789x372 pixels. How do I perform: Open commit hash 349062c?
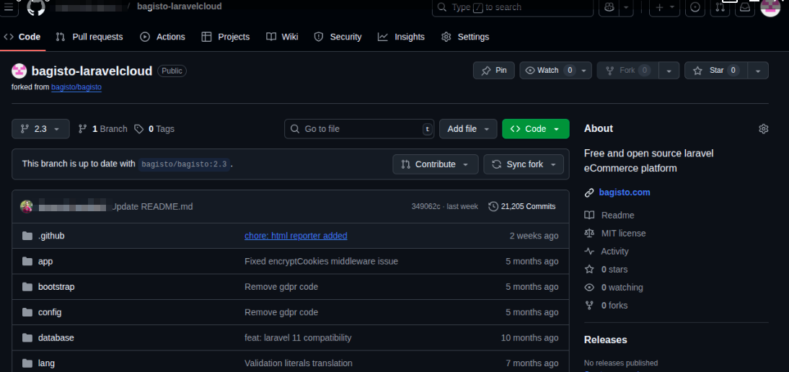[426, 207]
